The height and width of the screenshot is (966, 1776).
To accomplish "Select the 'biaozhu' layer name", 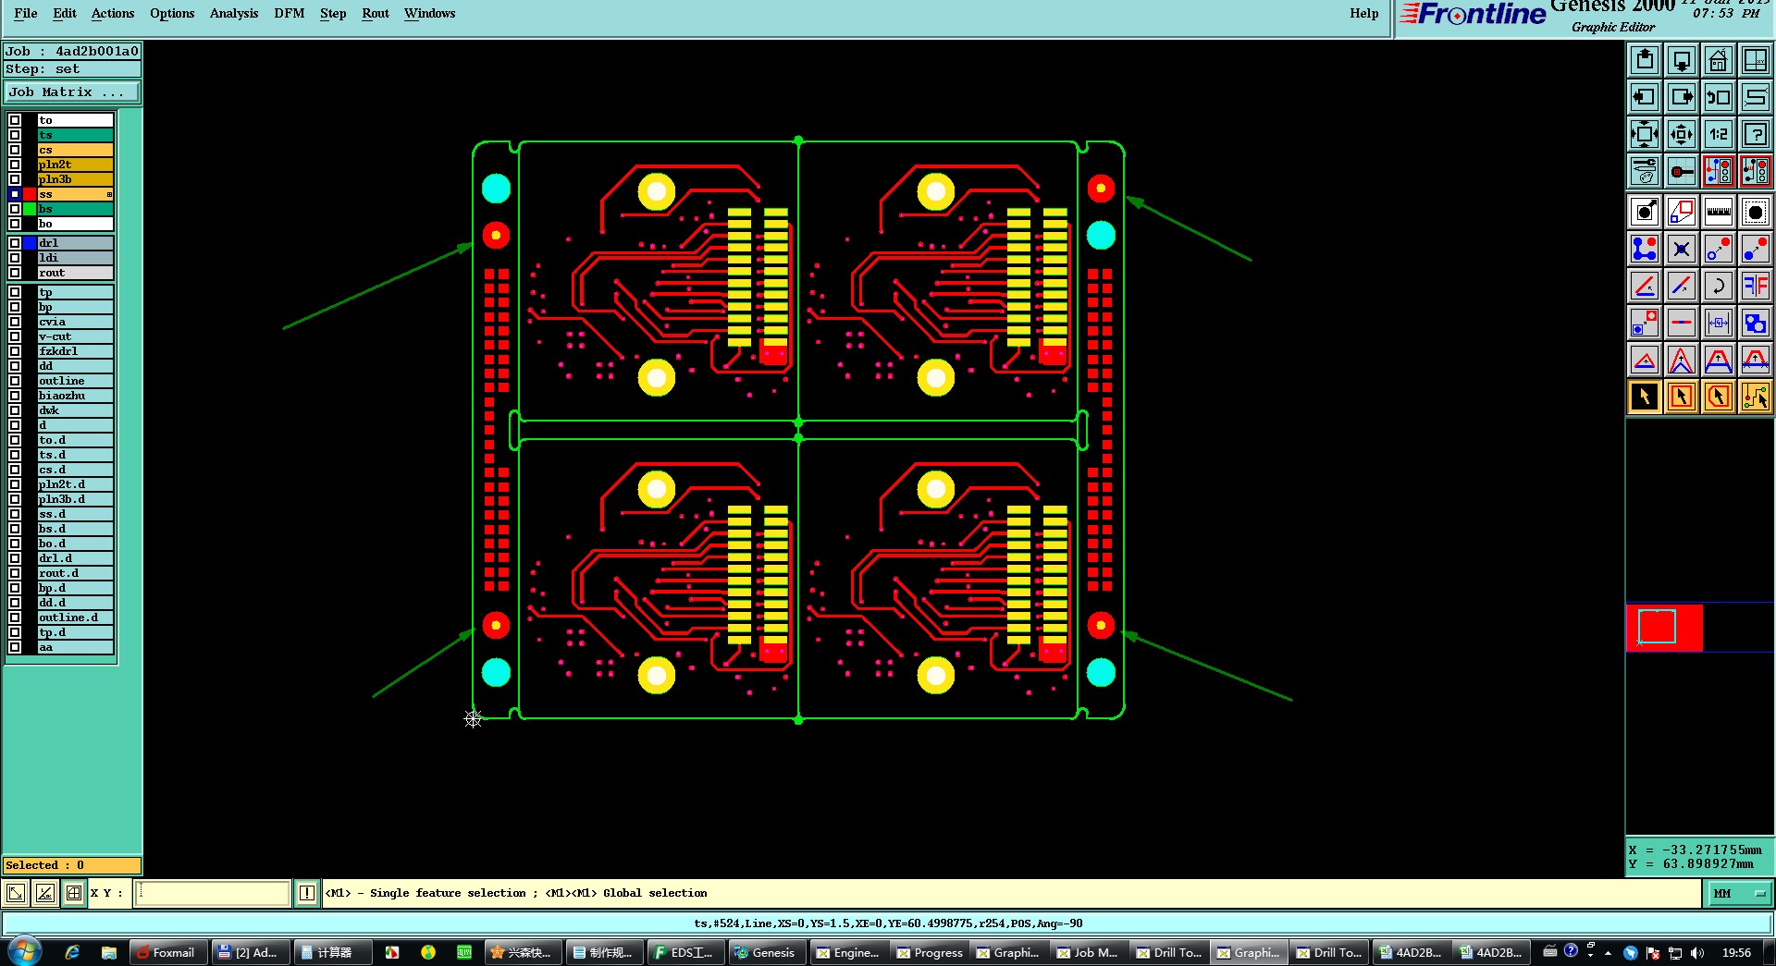I will (x=75, y=396).
